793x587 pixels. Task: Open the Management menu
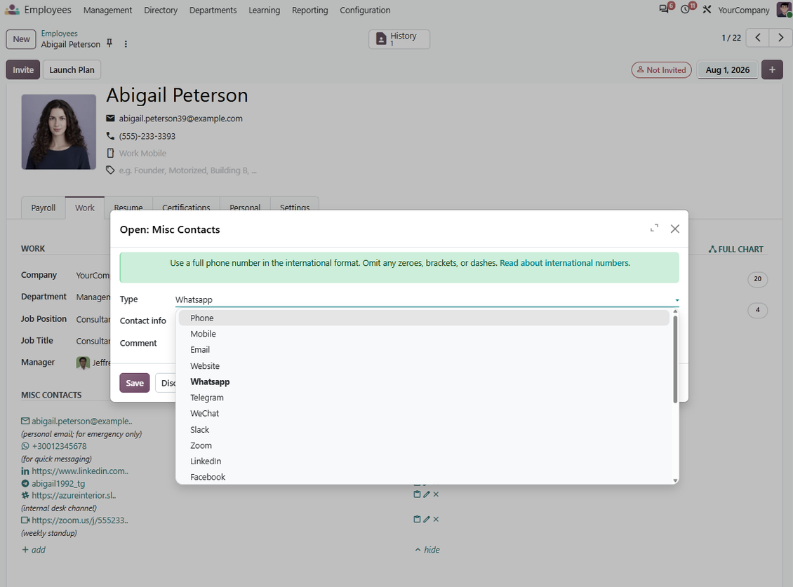[x=108, y=10]
